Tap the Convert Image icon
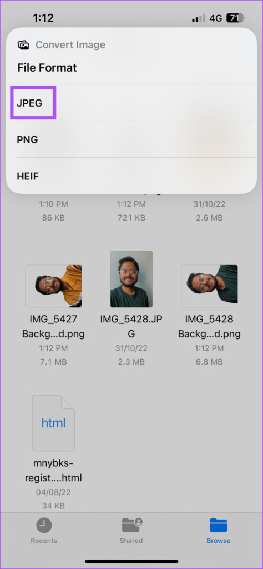The image size is (263, 569). pos(23,45)
